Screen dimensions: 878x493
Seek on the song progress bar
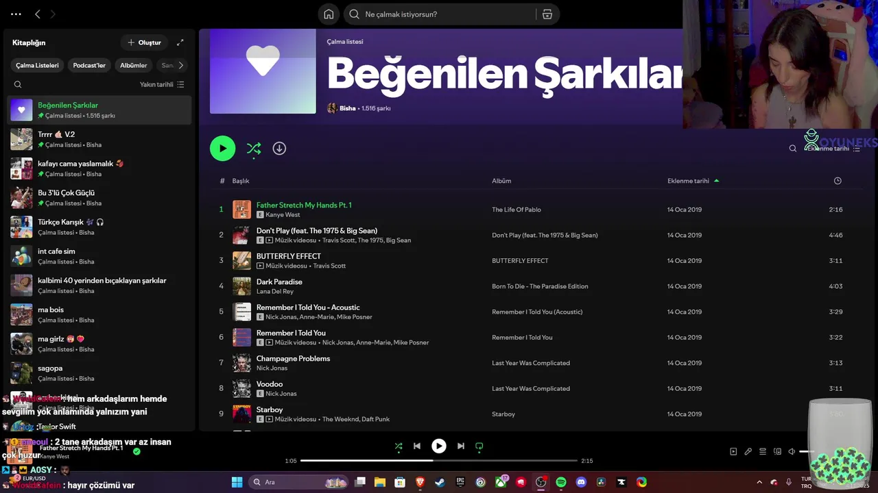pyautogui.click(x=439, y=461)
